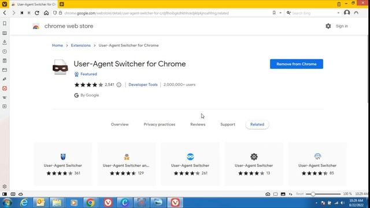Viewport: 370px width, 208px height.
Task: Click the Featured badge
Action: pyautogui.click(x=86, y=74)
